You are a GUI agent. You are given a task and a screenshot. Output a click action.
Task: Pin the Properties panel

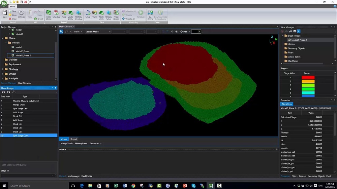(334, 100)
